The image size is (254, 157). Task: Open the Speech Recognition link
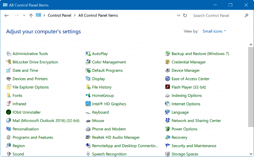(109, 154)
